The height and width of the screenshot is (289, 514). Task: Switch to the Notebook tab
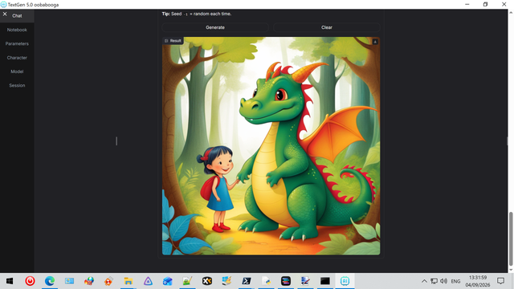pos(17,30)
